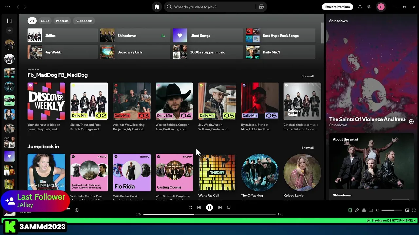Screen dimensions: 419x235
Task: Open Skillet shortcut tile
Action: pyautogui.click(x=63, y=36)
